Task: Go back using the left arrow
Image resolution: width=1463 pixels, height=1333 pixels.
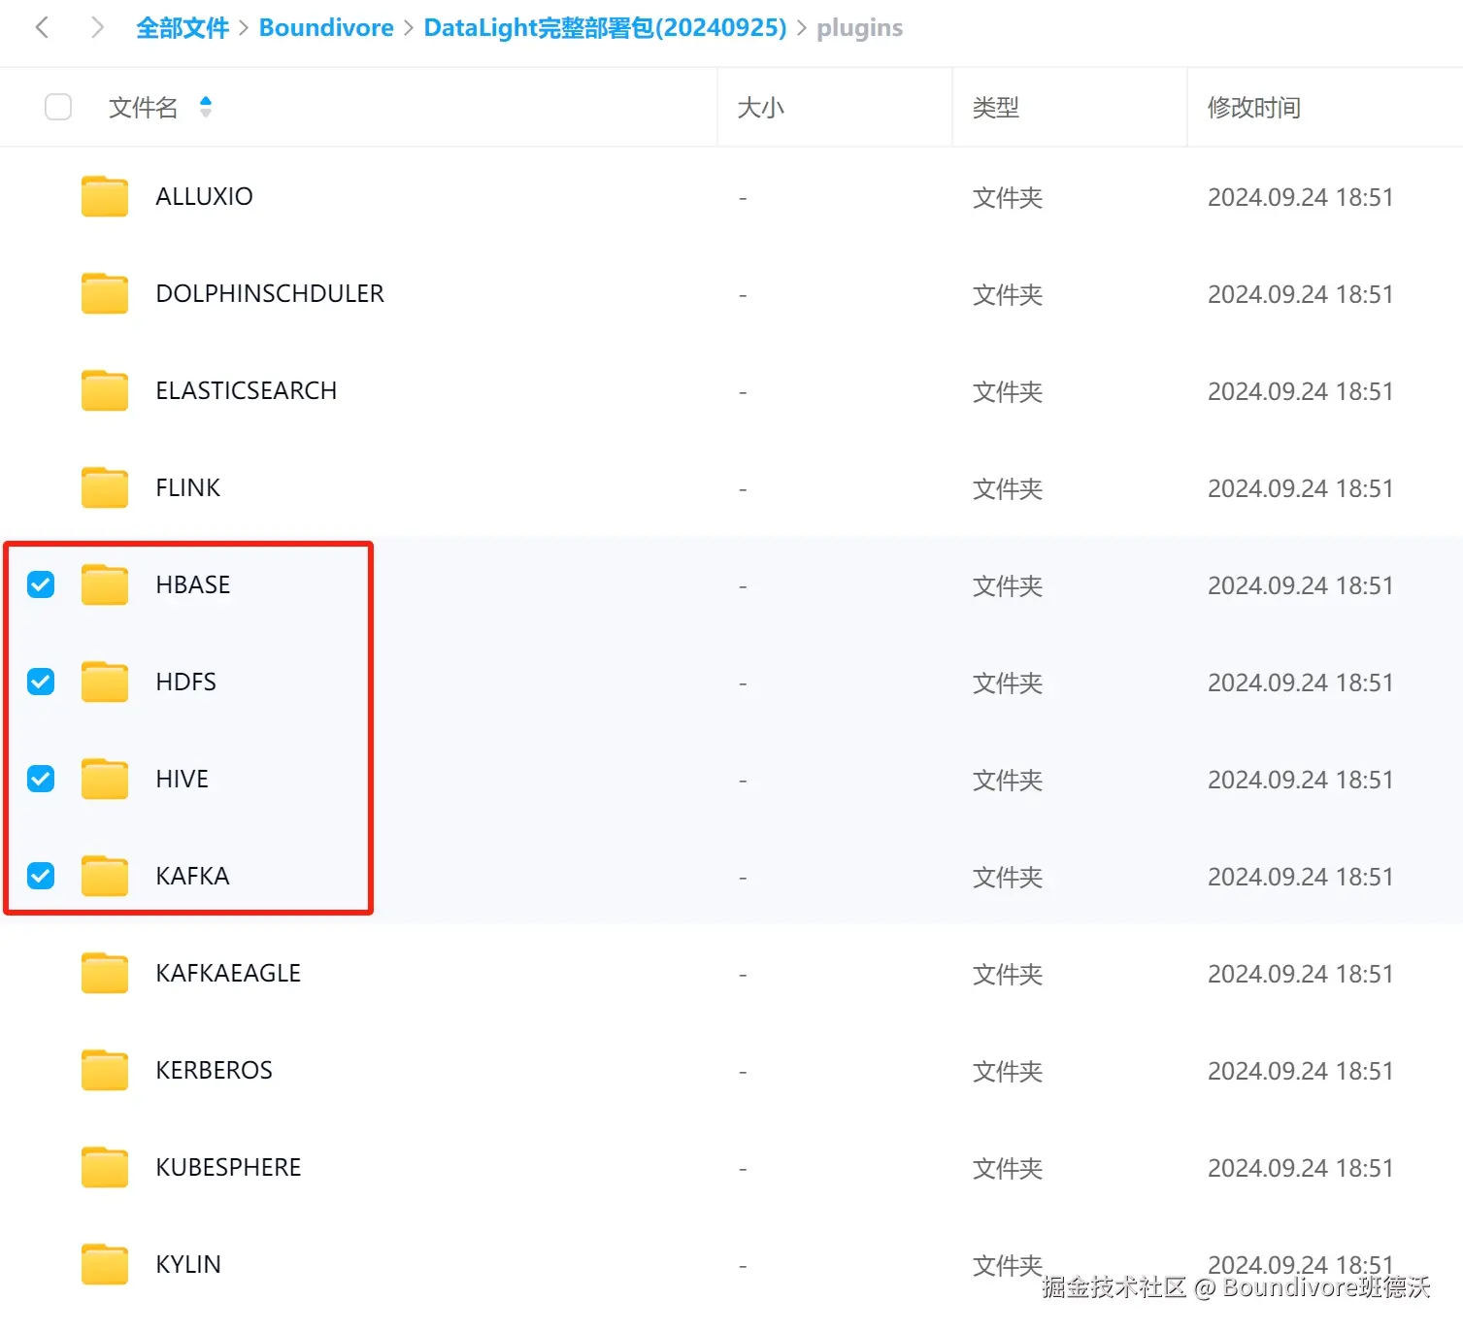Action: (42, 27)
